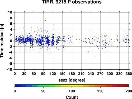The image size is (132, 99).
Task: Click the 'Time residual [s]' y-axis label
Action: (x=2, y=41)
